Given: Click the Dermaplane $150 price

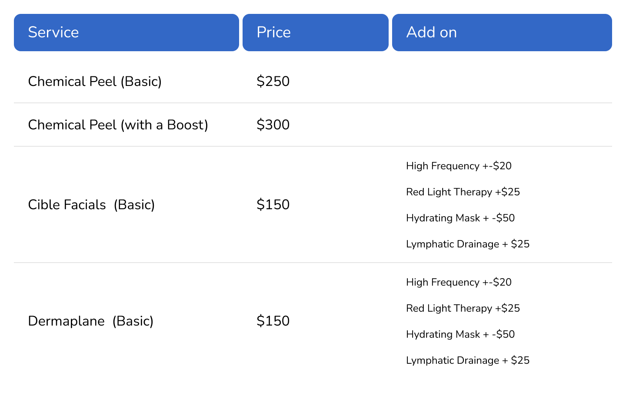Looking at the screenshot, I should pos(273,321).
